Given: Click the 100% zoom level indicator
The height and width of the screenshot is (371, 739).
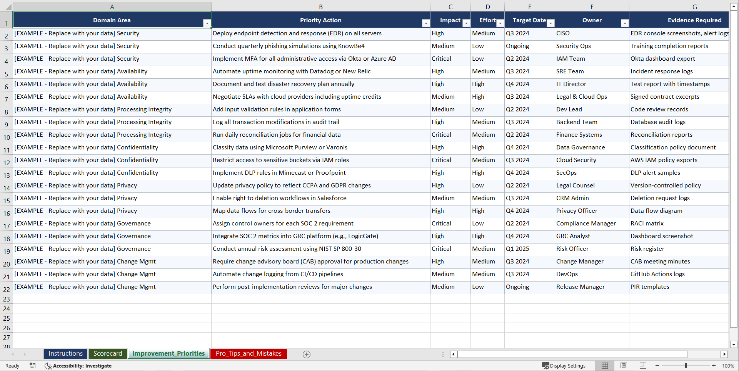Looking at the screenshot, I should (728, 366).
